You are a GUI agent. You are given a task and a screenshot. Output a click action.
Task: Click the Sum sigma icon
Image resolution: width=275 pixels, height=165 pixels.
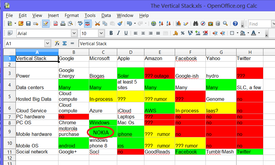tap(64, 43)
